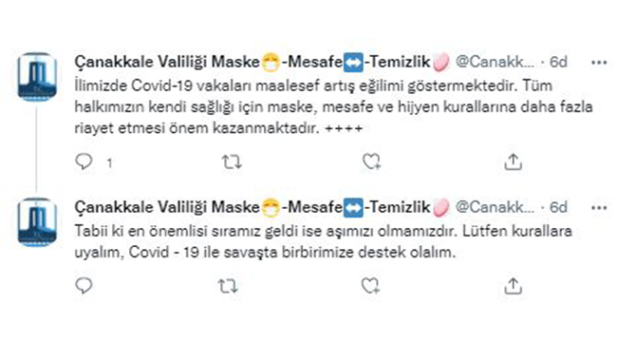The width and height of the screenshot is (617, 342).
Task: Open the first tweet's text beginning İlimizde Covid-19
Action: [x=334, y=106]
